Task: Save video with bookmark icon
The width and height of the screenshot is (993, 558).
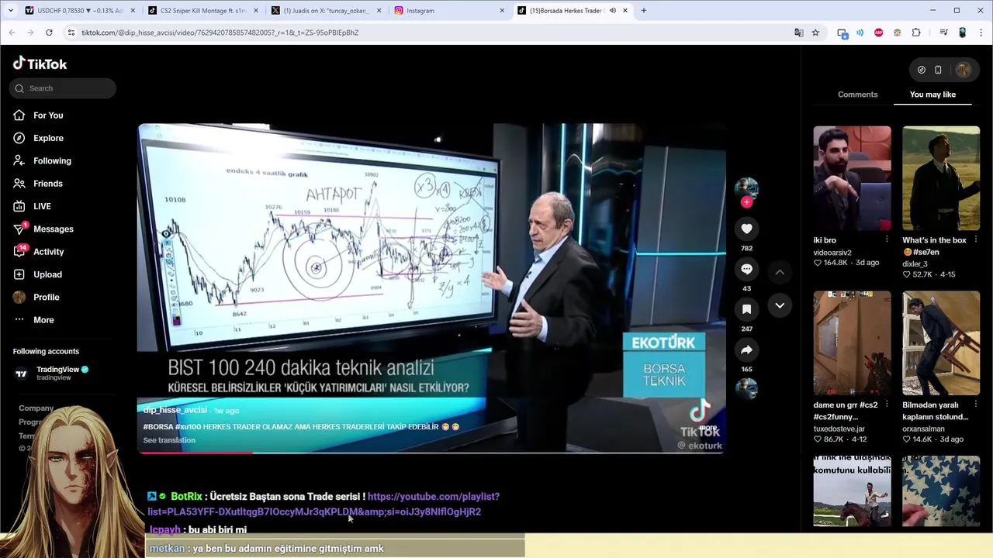Action: tap(746, 309)
